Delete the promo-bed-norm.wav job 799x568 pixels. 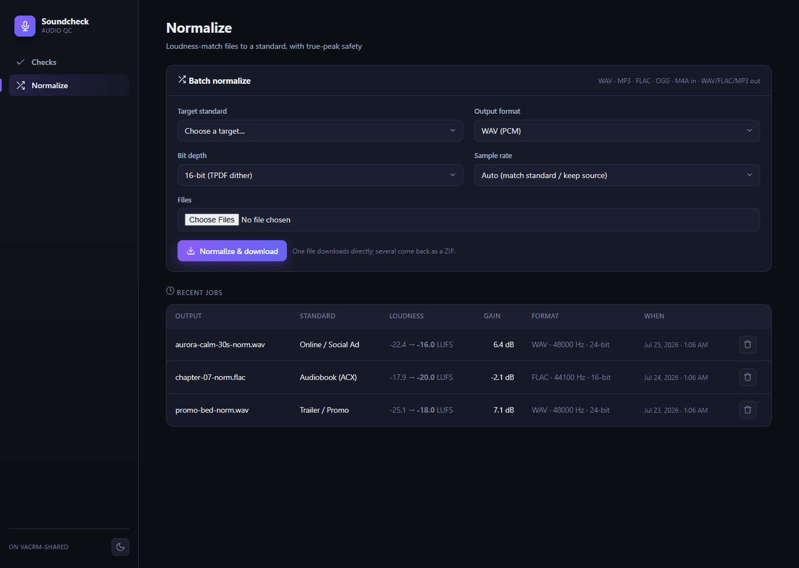pyautogui.click(x=747, y=410)
